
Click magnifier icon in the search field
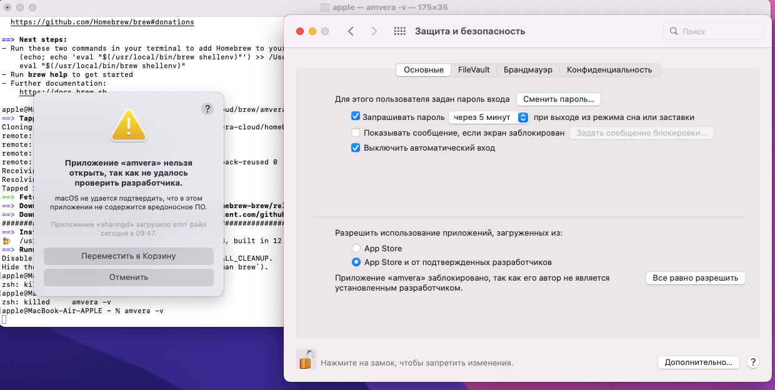pos(674,31)
